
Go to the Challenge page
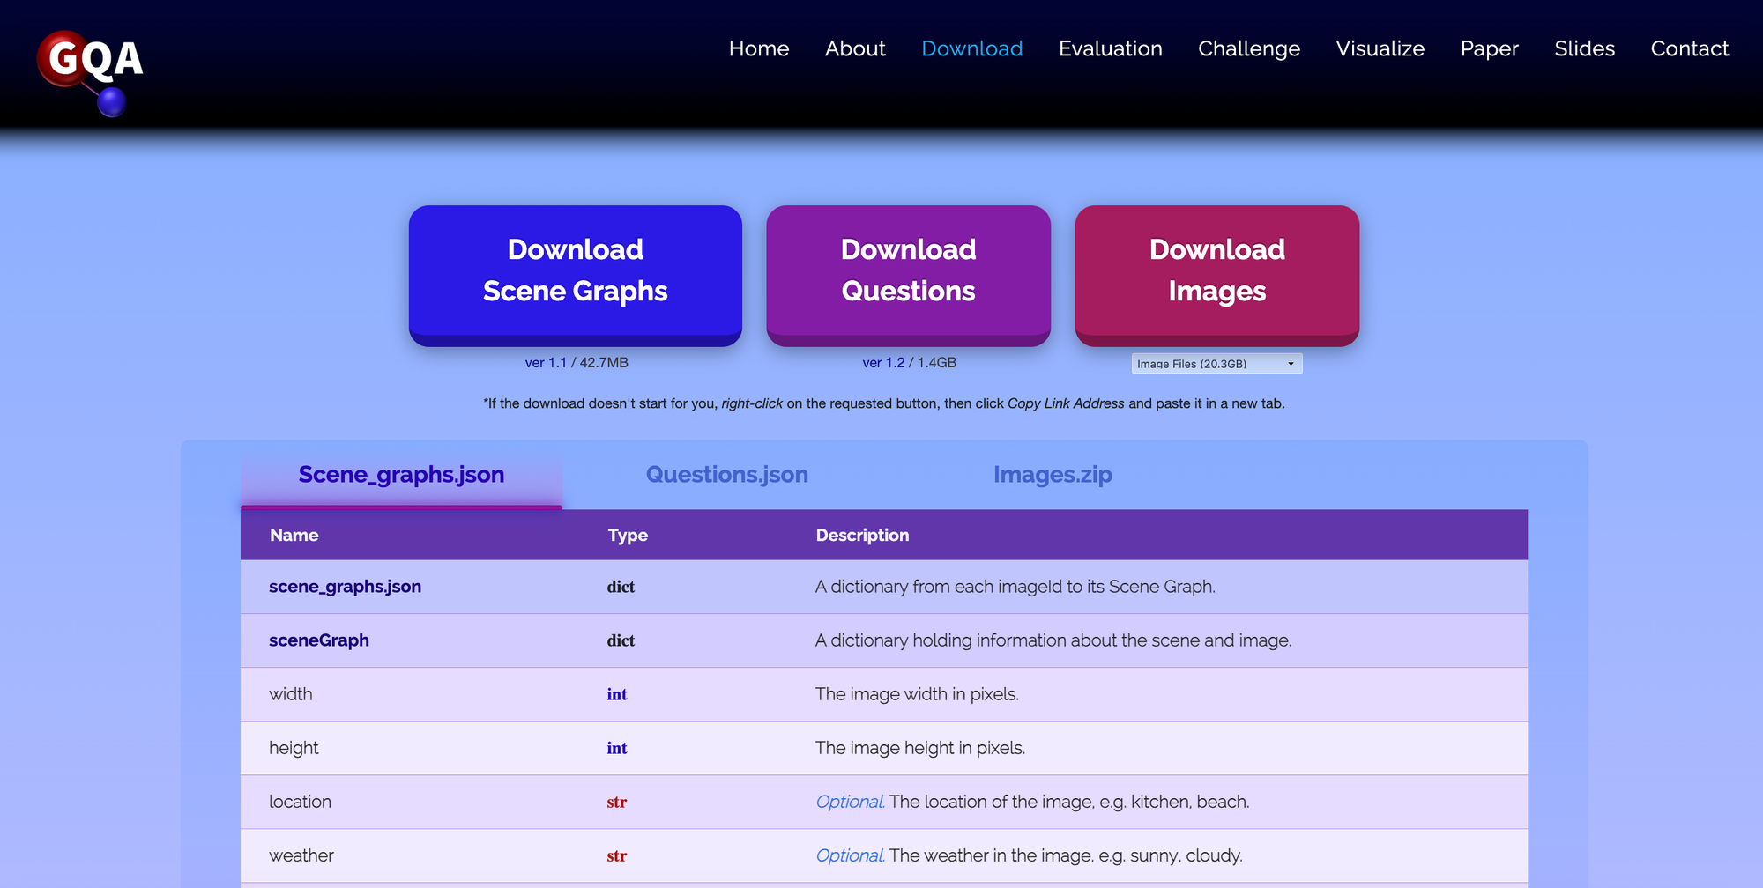tap(1248, 48)
